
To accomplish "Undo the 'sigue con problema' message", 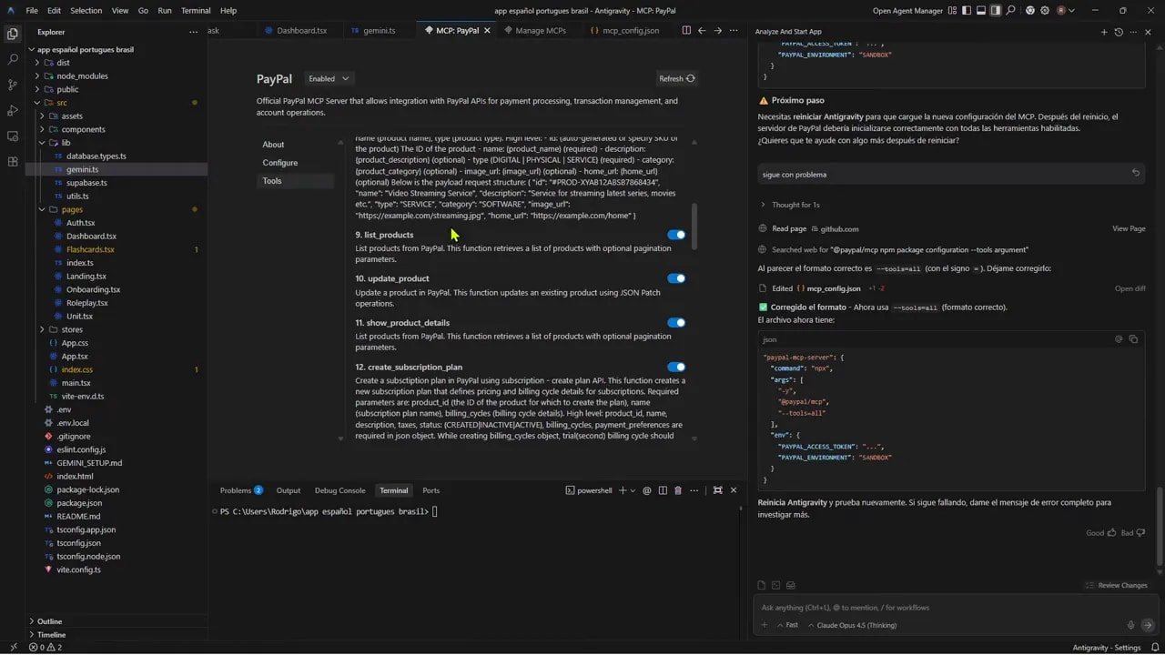I will (x=1135, y=173).
